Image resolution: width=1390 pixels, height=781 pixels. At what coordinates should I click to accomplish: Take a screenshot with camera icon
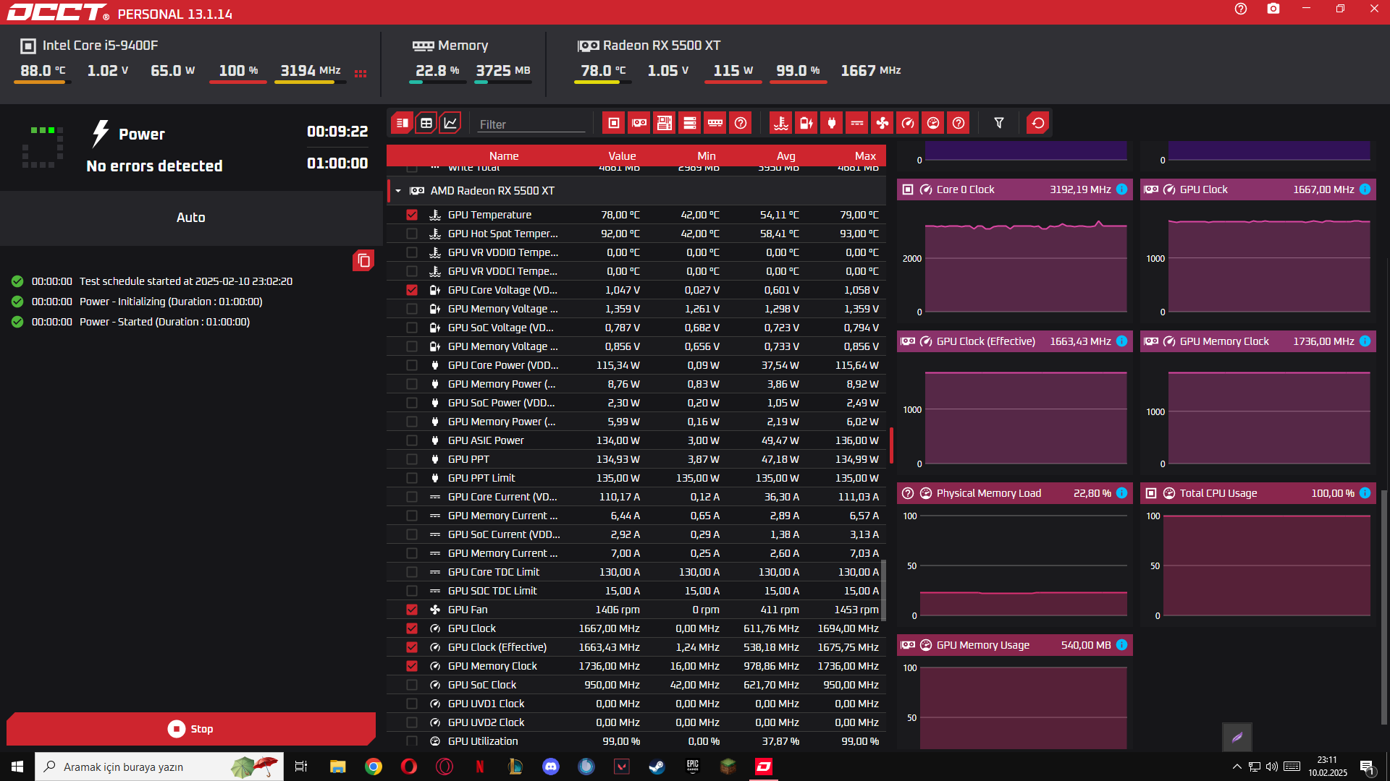point(1273,9)
